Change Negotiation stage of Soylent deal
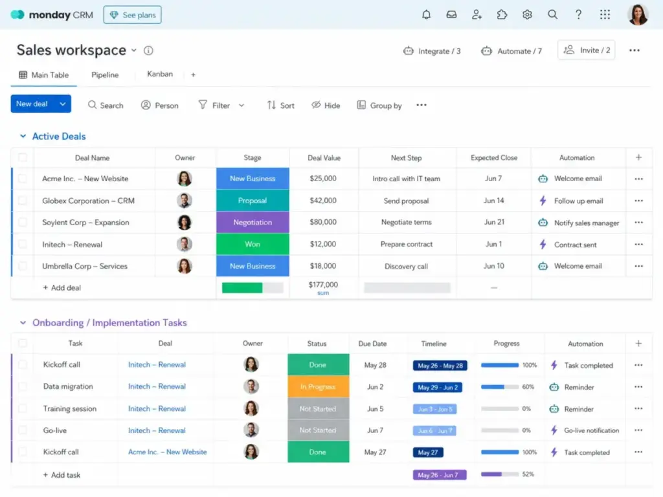Viewport: 663px width, 497px height. (253, 223)
